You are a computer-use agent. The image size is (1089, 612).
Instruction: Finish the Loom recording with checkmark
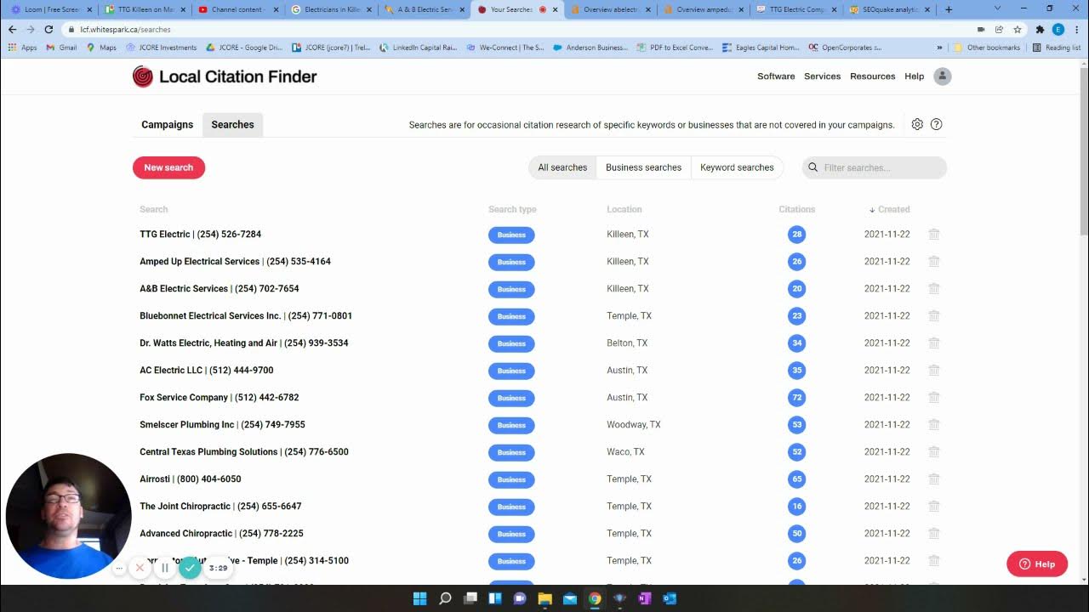pyautogui.click(x=190, y=567)
